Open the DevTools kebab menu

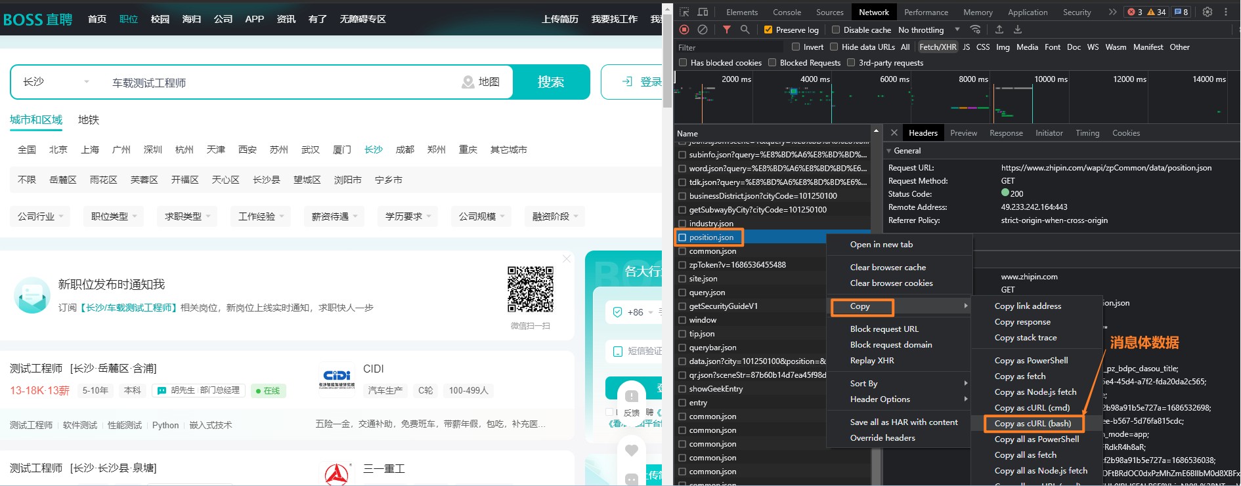1225,12
